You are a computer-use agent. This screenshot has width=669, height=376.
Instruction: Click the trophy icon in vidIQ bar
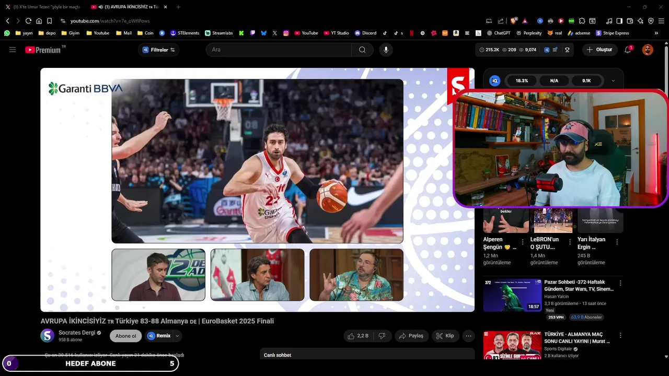point(567,50)
